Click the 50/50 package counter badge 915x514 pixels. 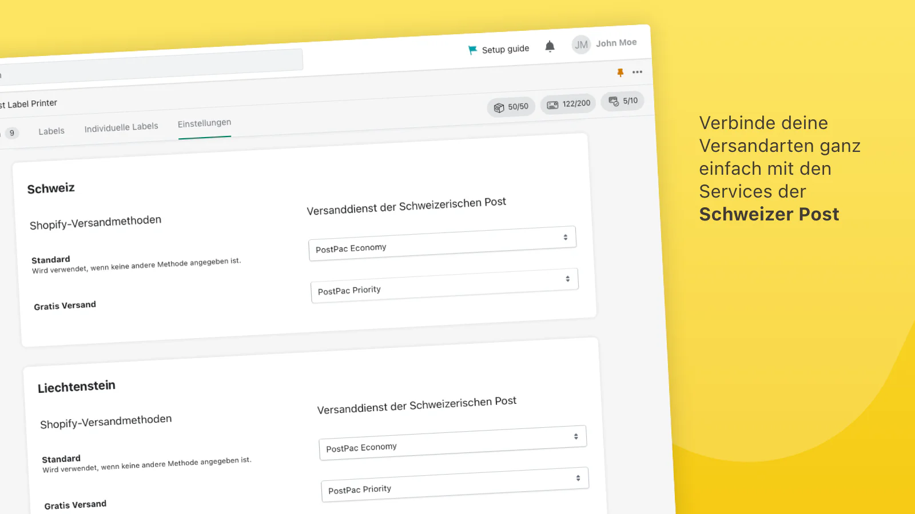(x=511, y=107)
